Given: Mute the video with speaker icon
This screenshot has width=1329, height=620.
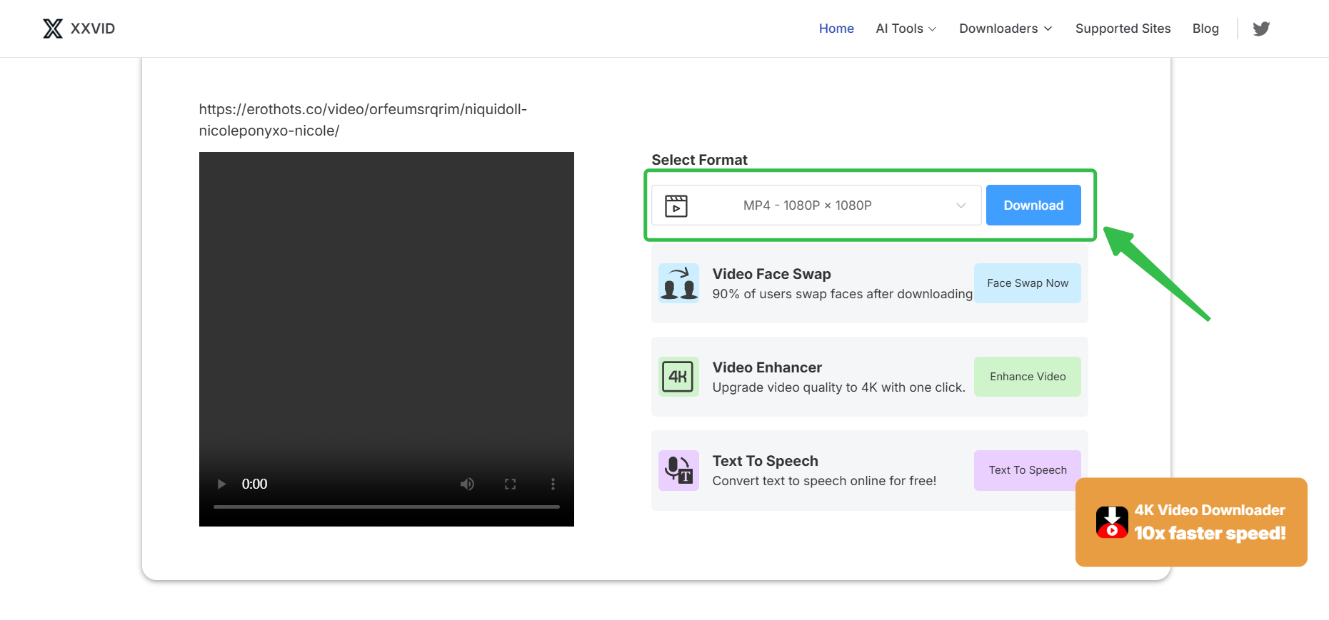Looking at the screenshot, I should pos(467,484).
